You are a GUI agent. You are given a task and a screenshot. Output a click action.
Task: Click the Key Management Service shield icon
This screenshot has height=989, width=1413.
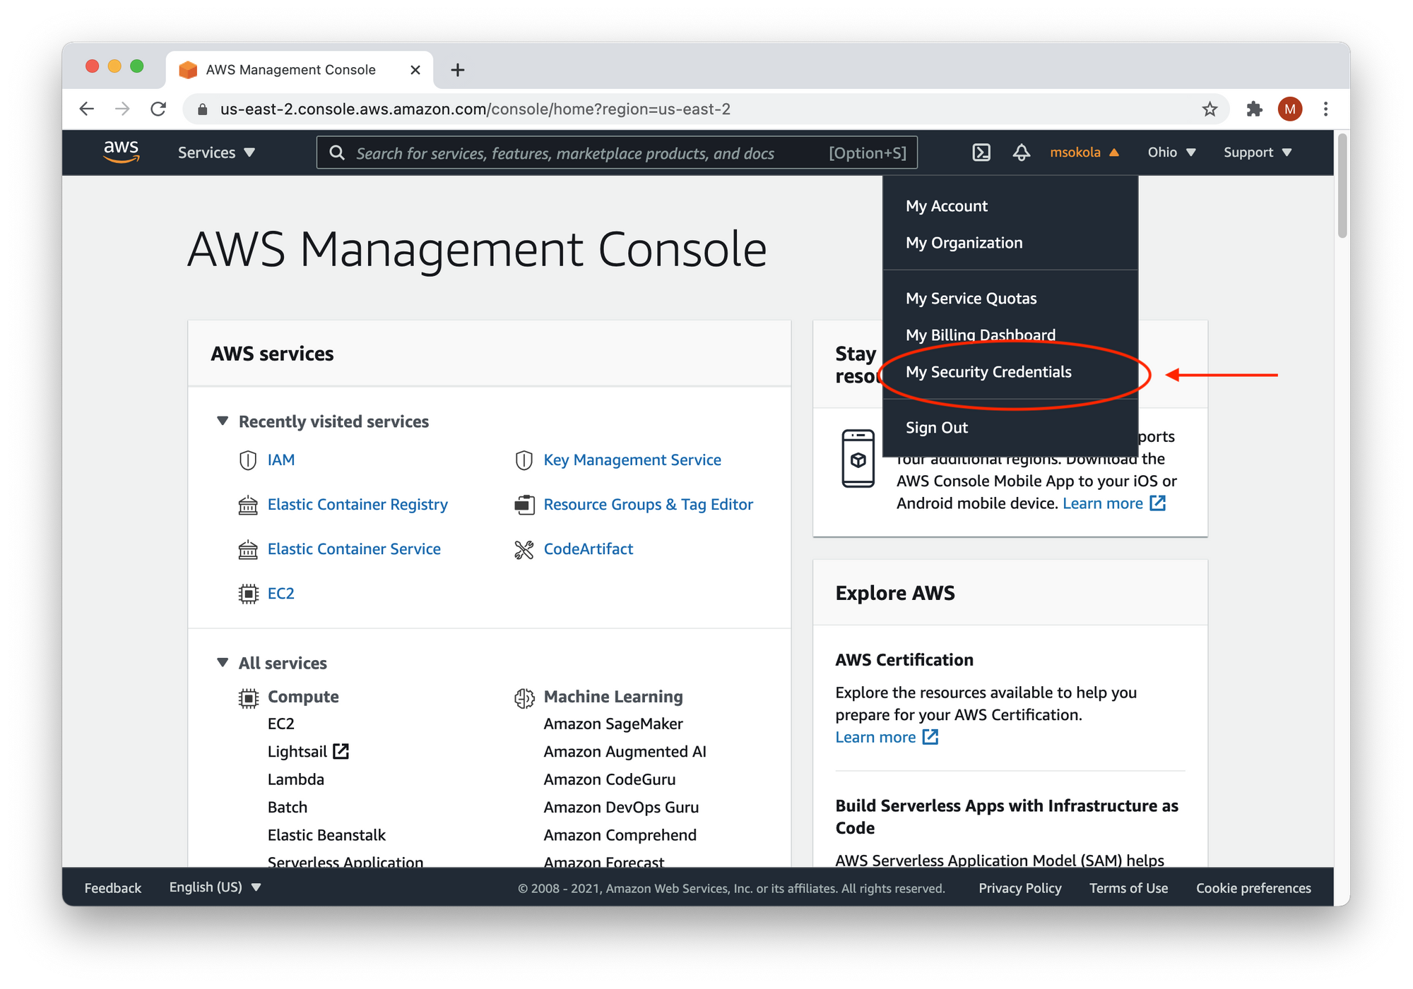(x=524, y=460)
